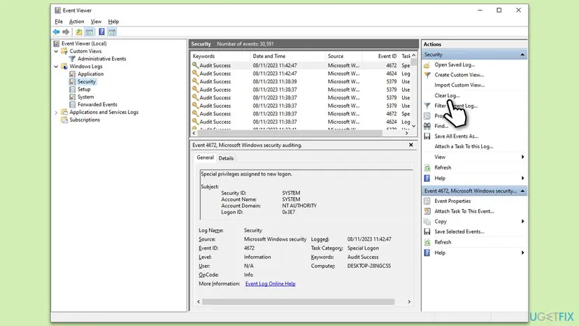The image size is (579, 326).
Task: Expand the Help submenu arrow under Security actions
Action: click(522, 178)
